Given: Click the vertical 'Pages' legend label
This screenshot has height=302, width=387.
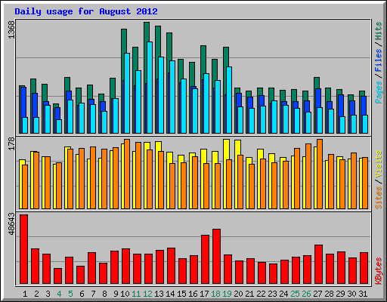Looking at the screenshot, I should [x=379, y=92].
